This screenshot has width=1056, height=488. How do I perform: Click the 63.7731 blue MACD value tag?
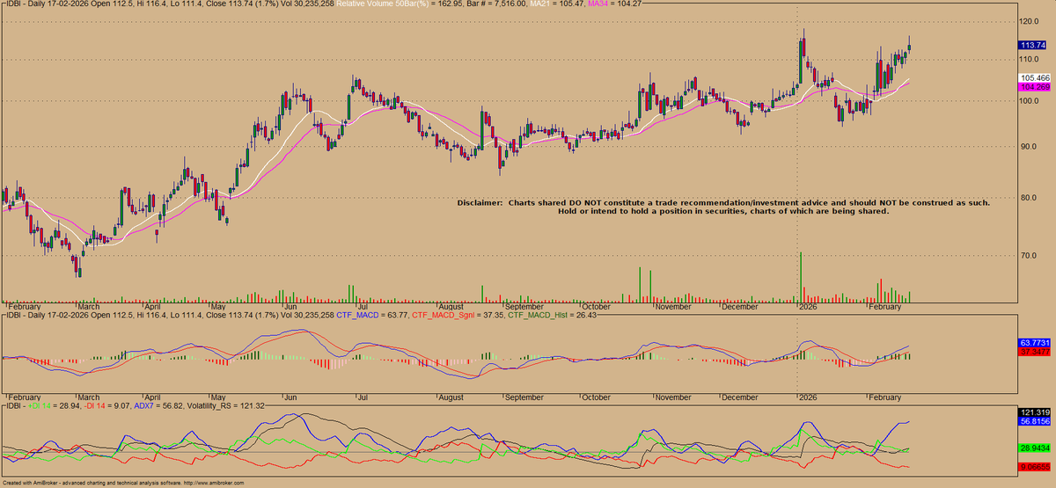click(1035, 341)
